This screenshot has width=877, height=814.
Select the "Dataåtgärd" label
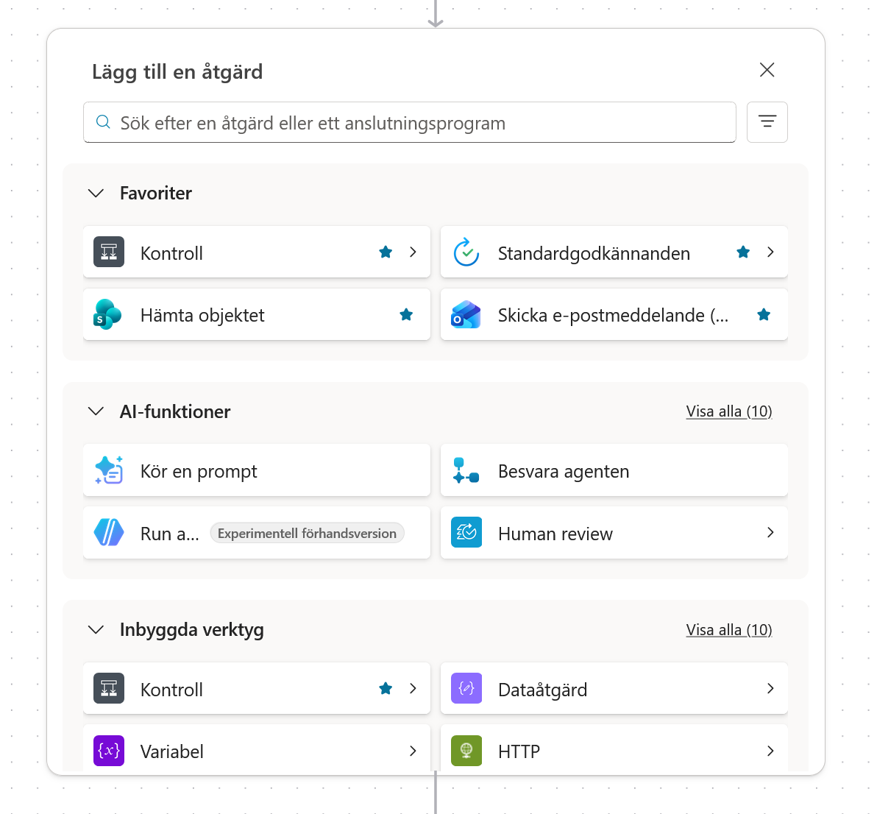click(x=542, y=689)
